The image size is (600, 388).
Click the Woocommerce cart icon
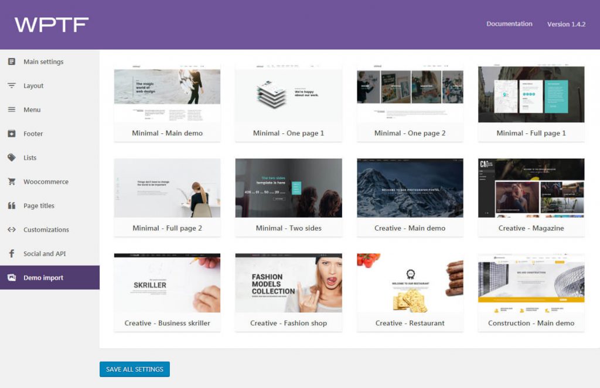click(x=11, y=181)
